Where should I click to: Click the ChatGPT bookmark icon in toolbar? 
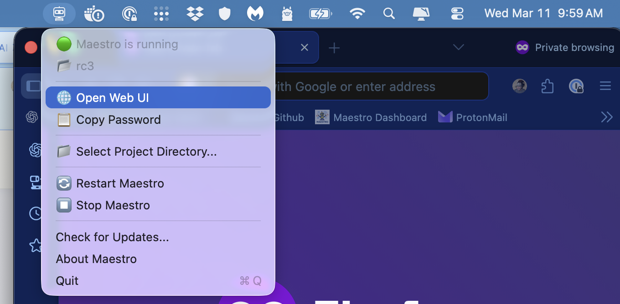(31, 117)
